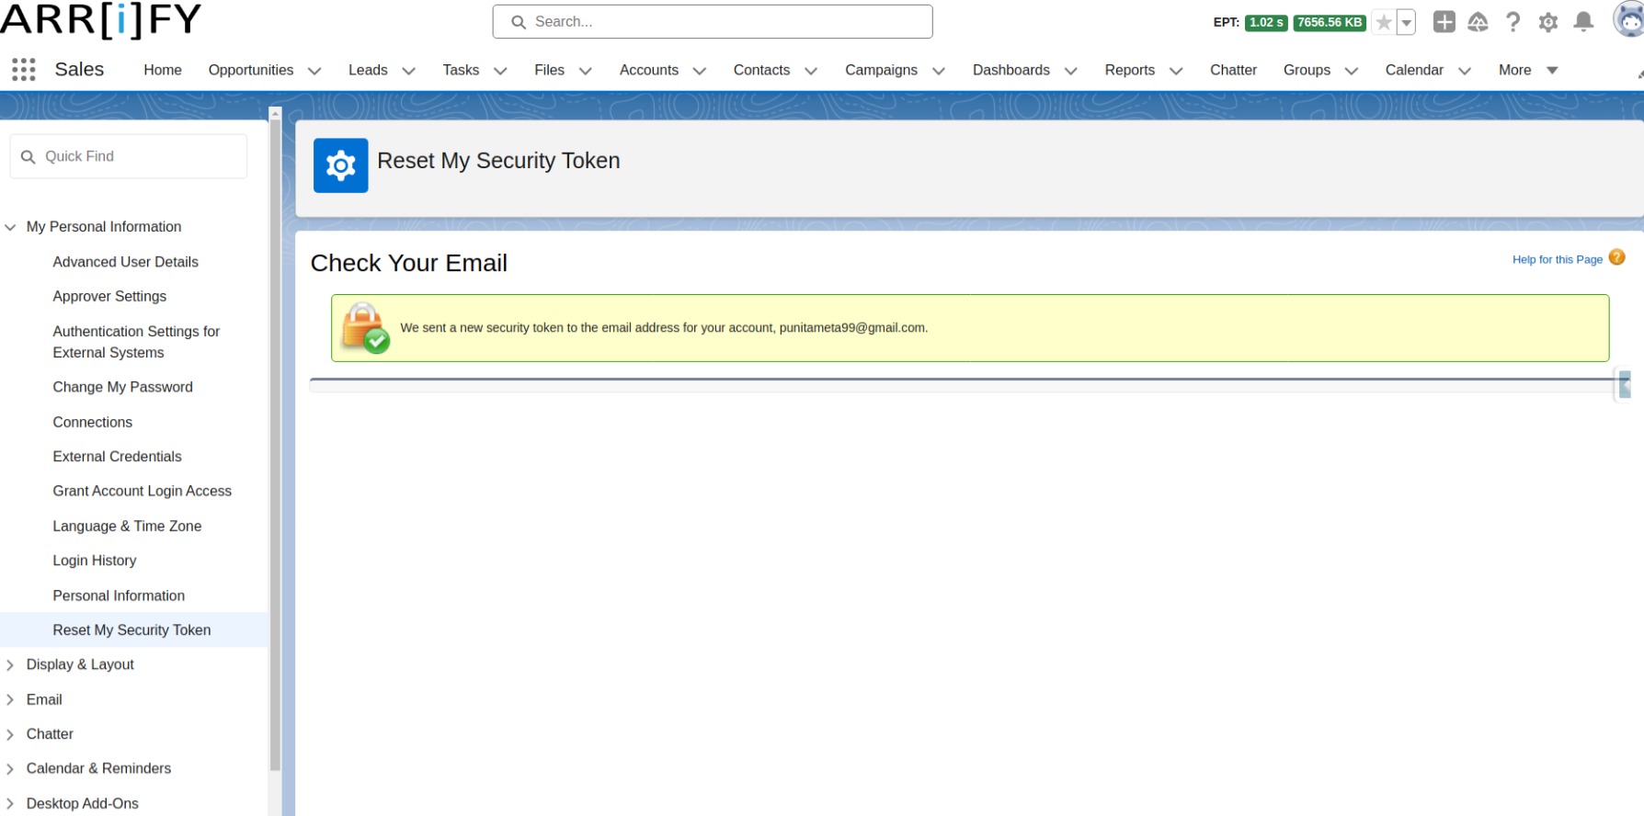
Task: Click the favorite star toggle
Action: point(1384,21)
